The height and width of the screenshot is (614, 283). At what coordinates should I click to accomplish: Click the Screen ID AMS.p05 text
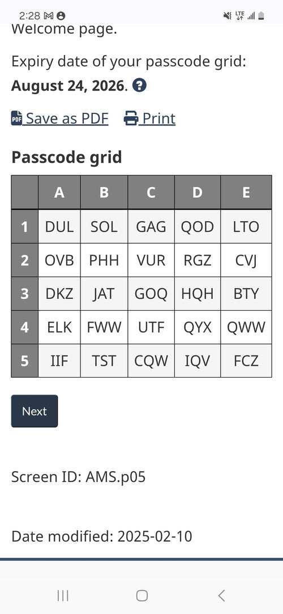click(79, 477)
